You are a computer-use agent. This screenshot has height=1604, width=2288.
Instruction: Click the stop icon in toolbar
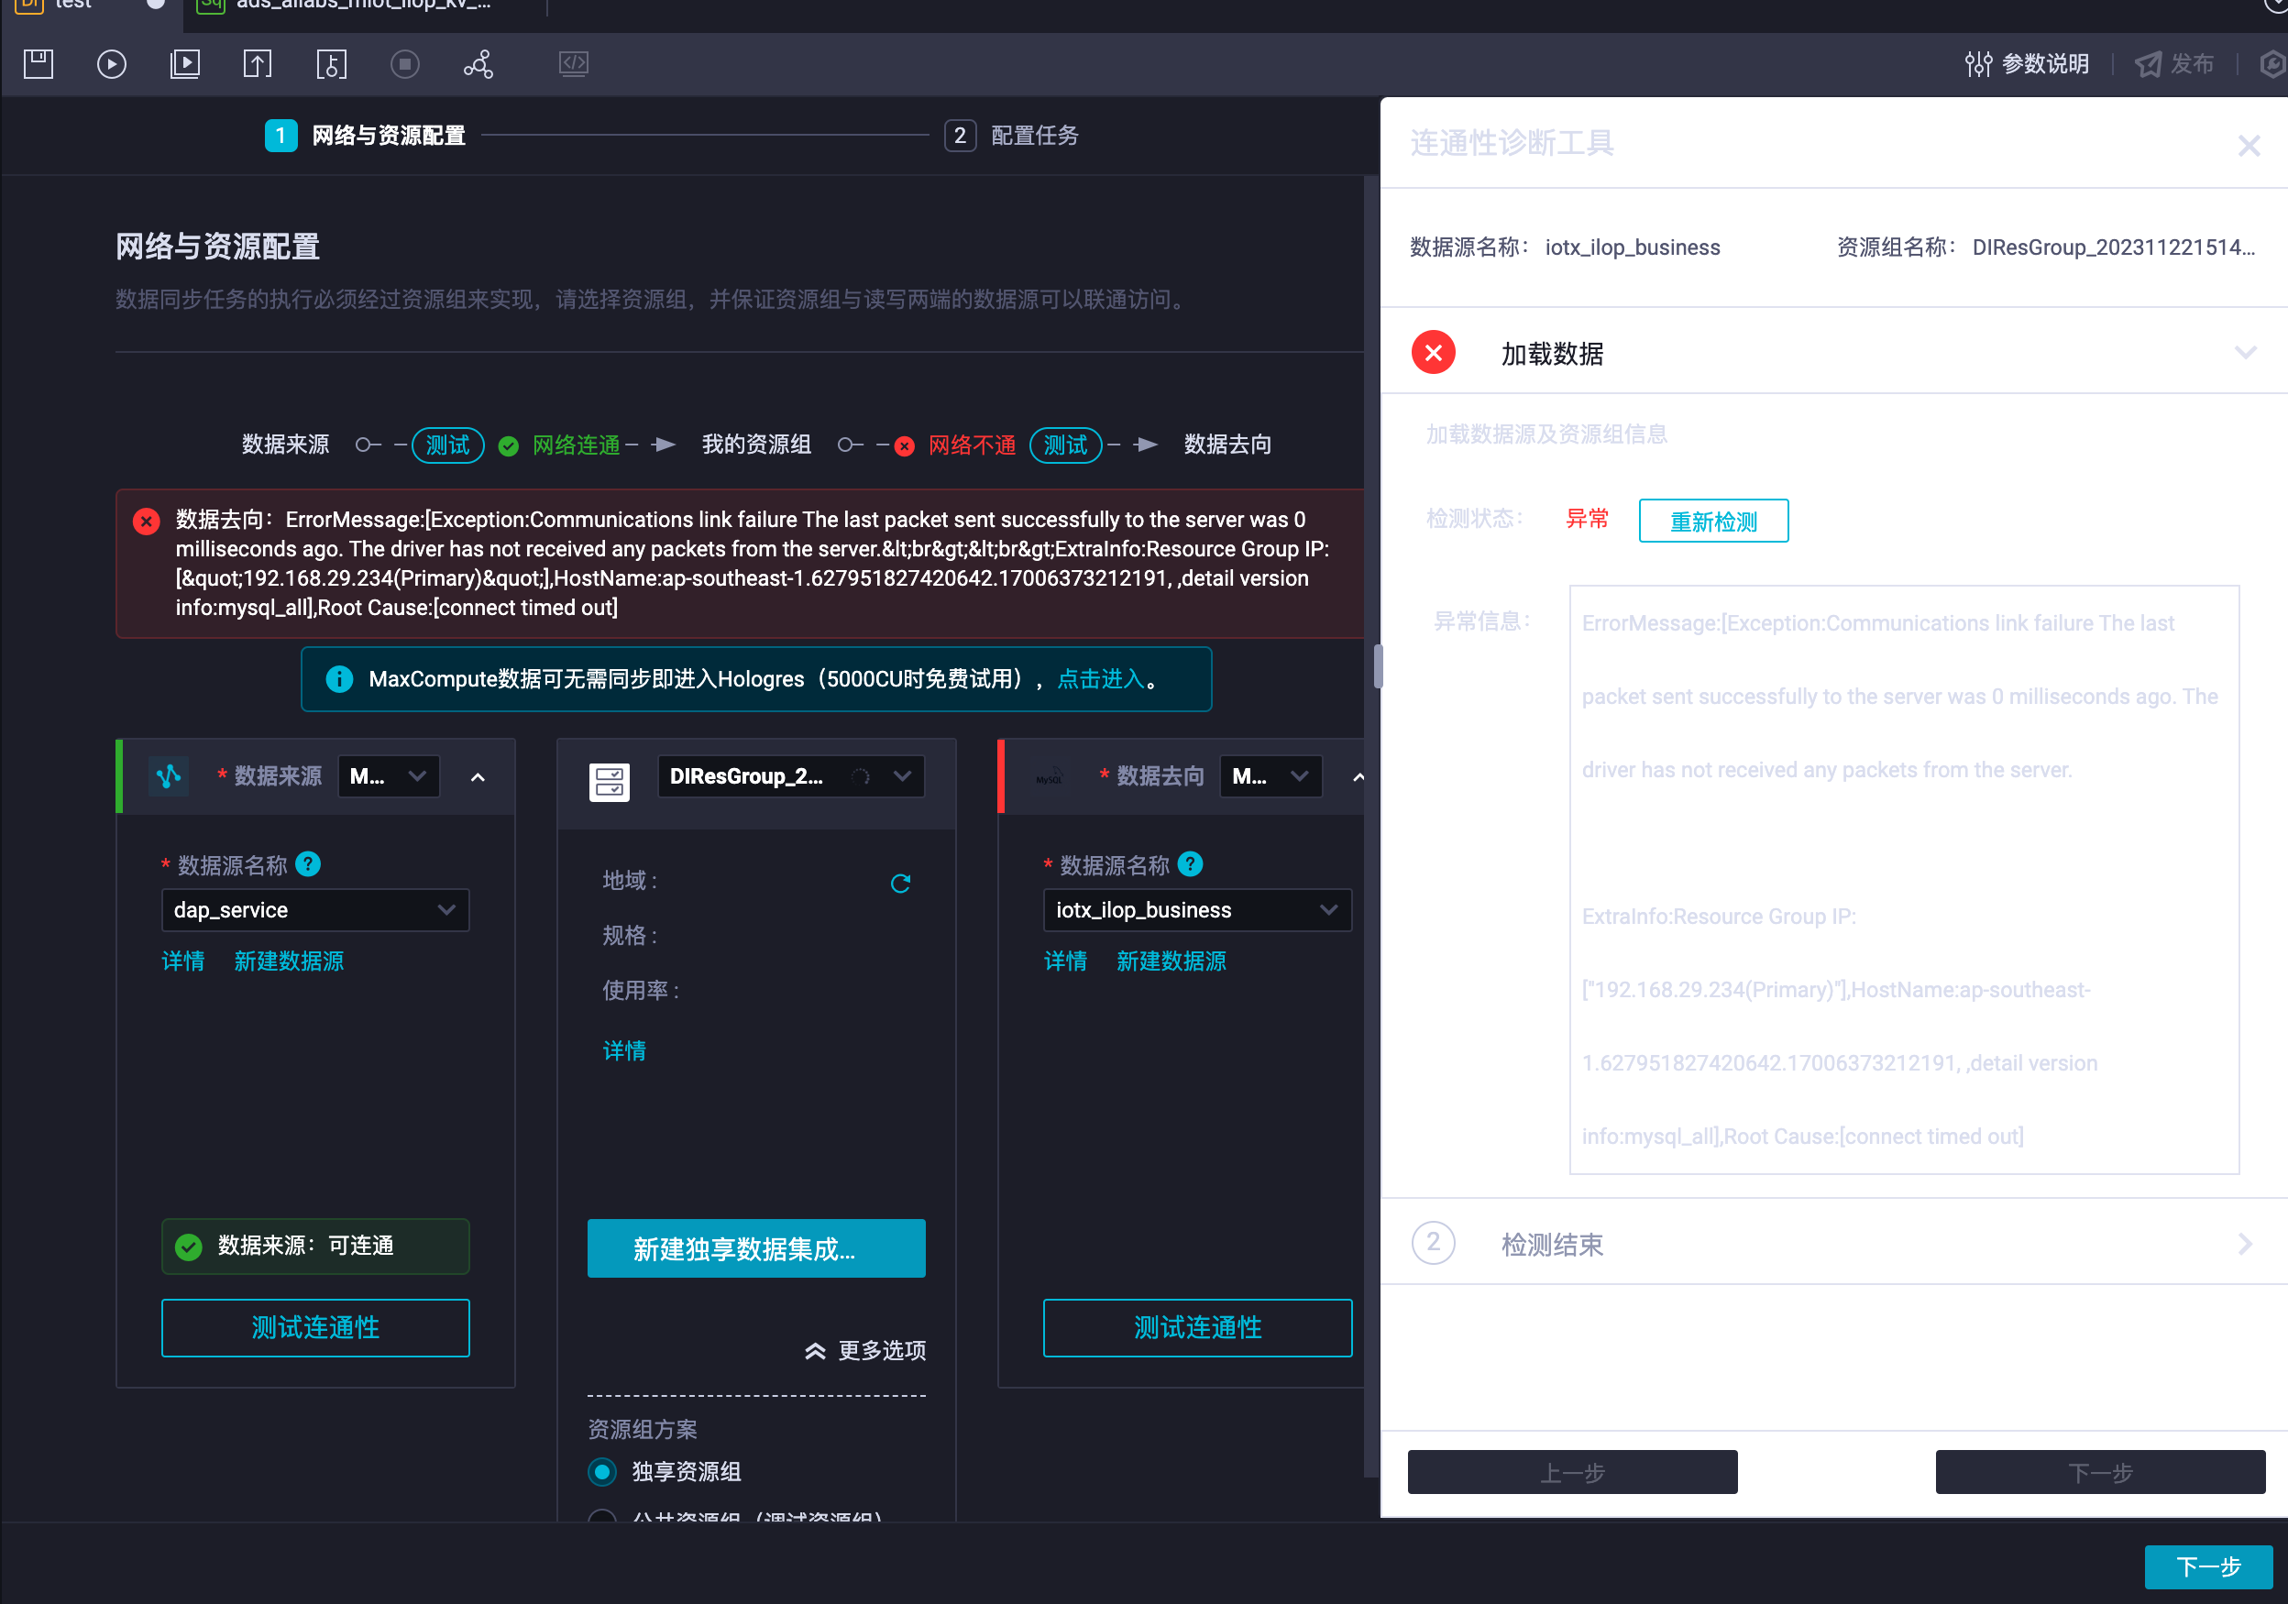click(x=404, y=65)
